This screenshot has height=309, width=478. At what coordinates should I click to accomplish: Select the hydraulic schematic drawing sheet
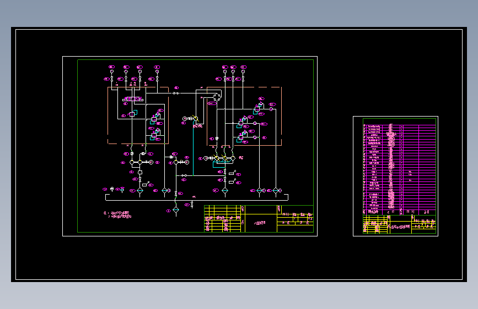click(x=190, y=146)
